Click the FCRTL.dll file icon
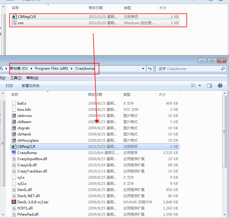This screenshot has width=229, height=218. [14, 208]
